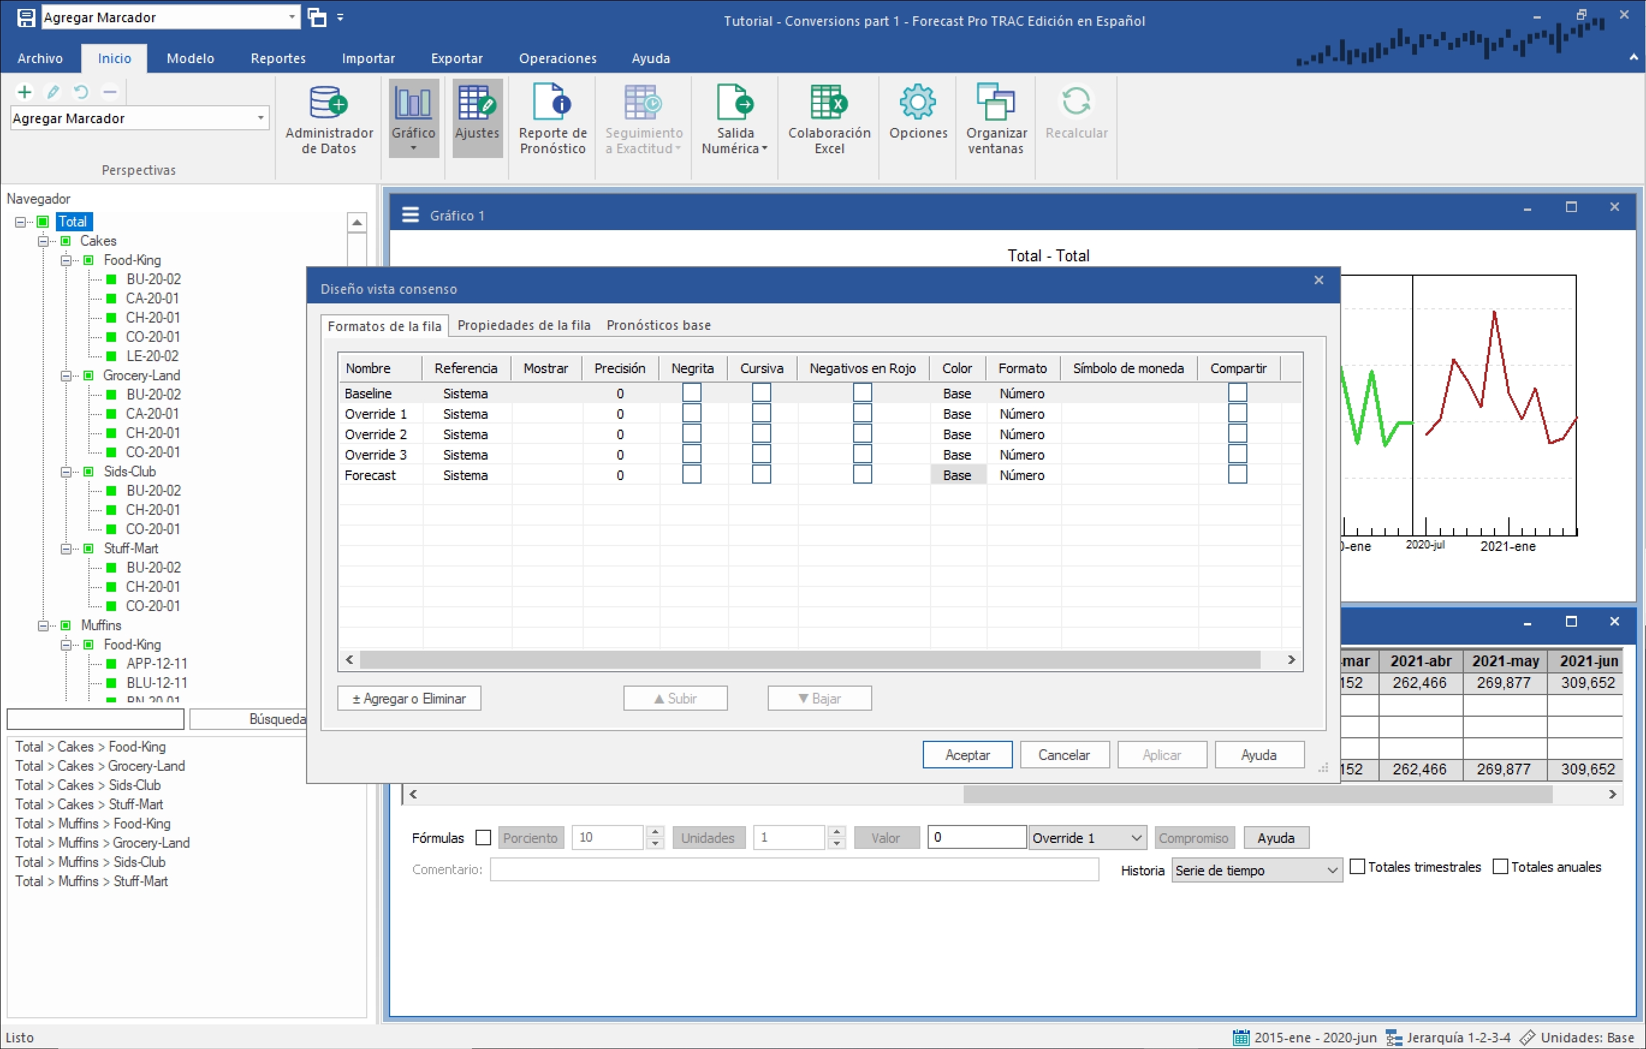Open the Reportes ribbon tab

278,58
